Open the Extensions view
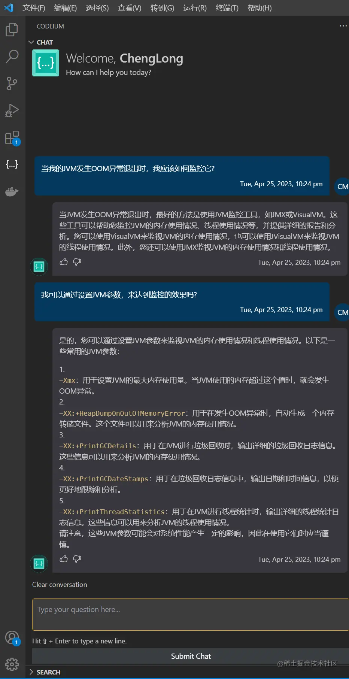The image size is (349, 679). click(12, 138)
